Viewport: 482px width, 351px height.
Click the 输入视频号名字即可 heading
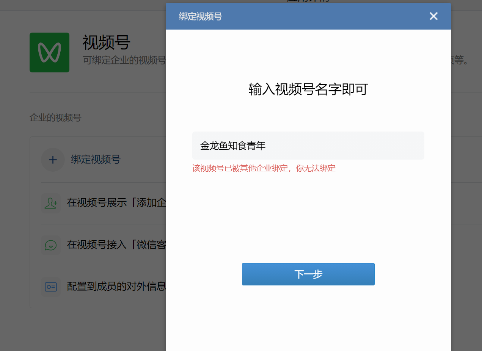[x=308, y=89]
